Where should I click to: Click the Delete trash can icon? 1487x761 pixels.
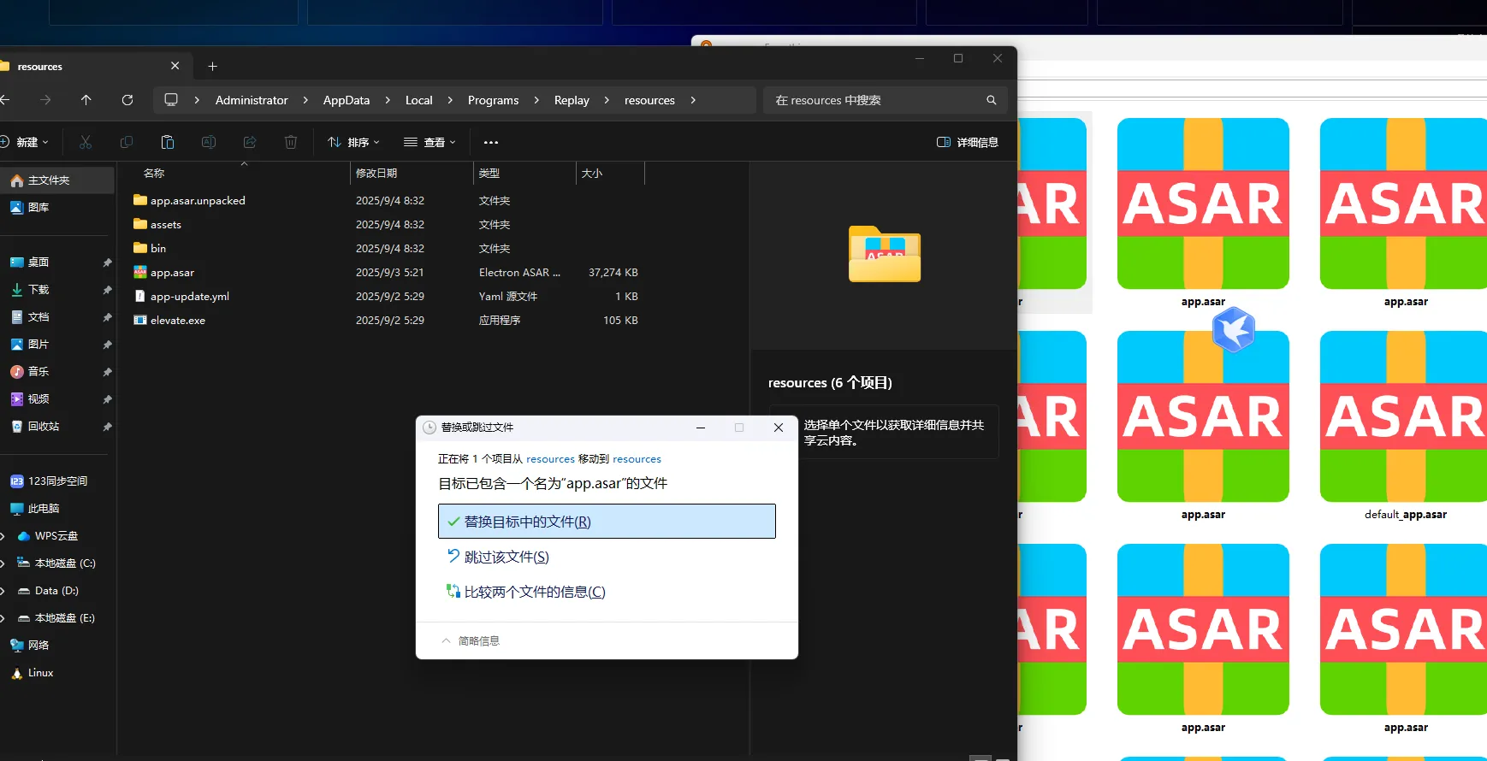pyautogui.click(x=291, y=142)
